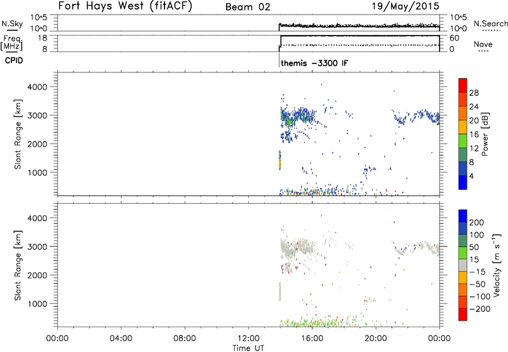Click the dark blue bottom swatch of the Power colorbar
The width and height of the screenshot is (508, 352).
463,182
